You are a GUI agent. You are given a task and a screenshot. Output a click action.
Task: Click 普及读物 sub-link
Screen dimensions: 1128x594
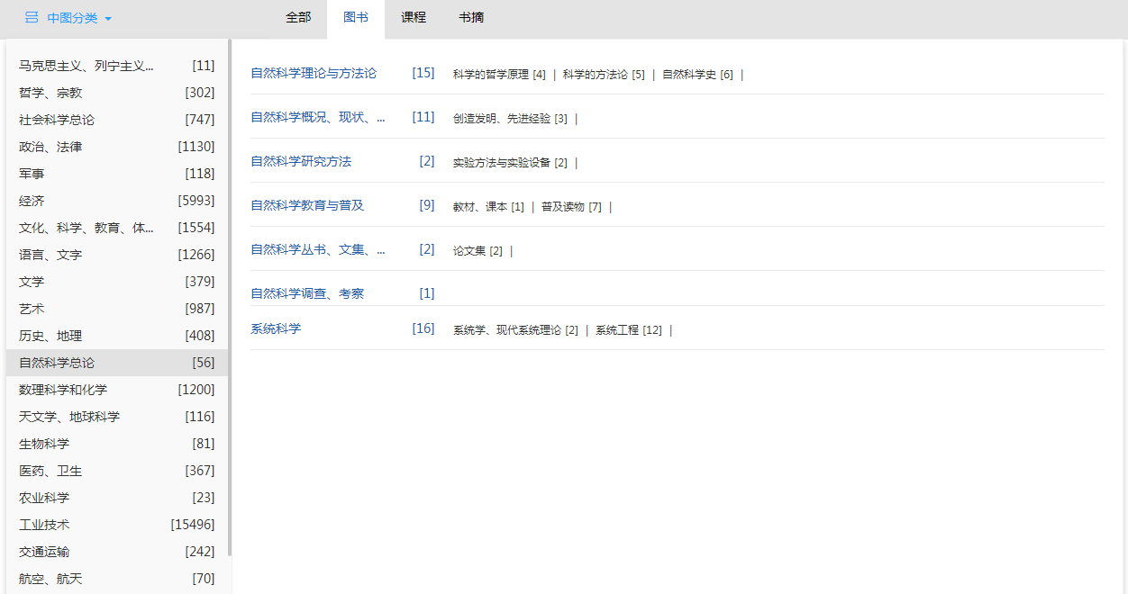point(563,207)
